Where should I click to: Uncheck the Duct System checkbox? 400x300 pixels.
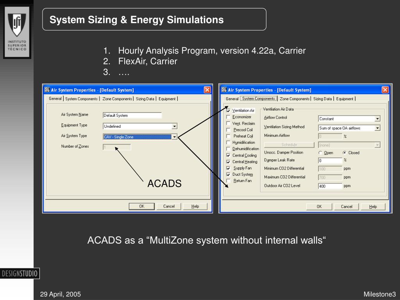pyautogui.click(x=228, y=174)
